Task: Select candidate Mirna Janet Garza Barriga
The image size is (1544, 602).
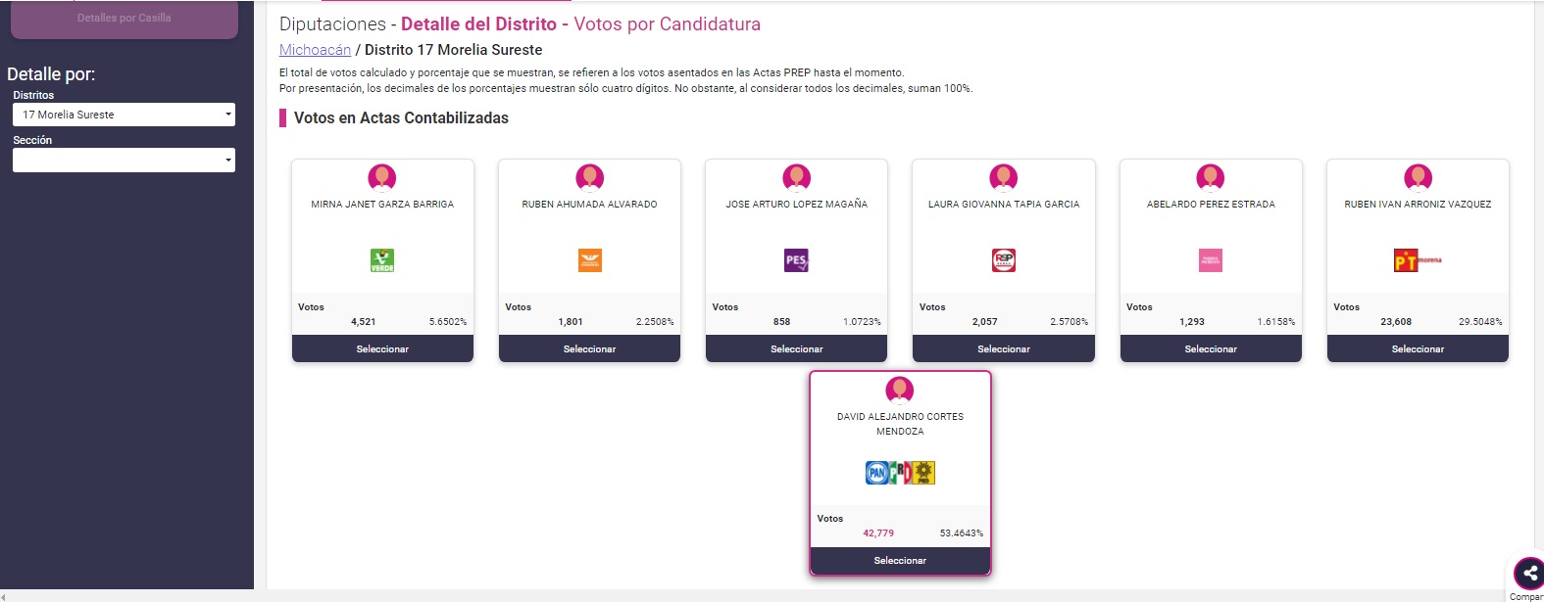Action: coord(382,348)
